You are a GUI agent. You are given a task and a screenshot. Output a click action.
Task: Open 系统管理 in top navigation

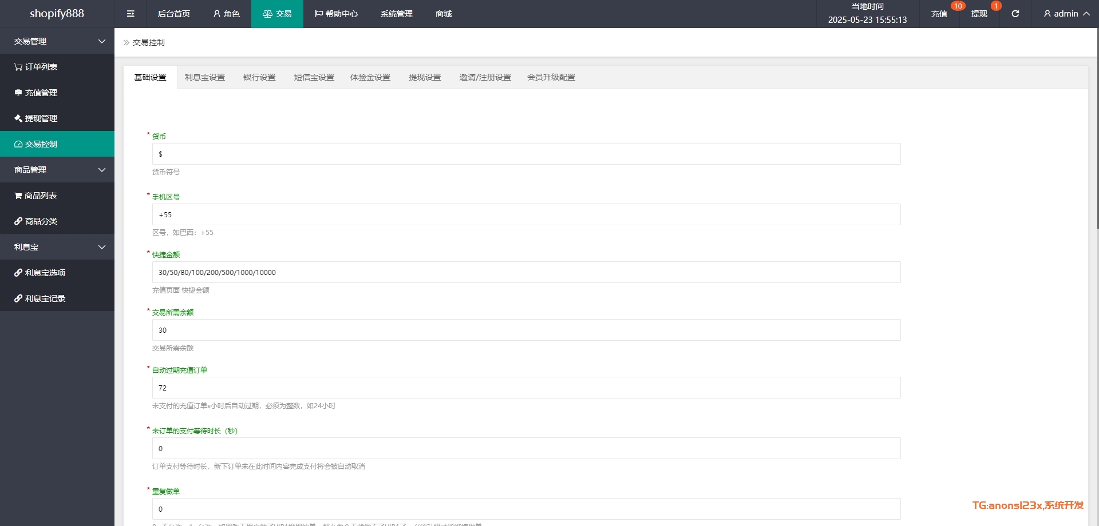(397, 14)
